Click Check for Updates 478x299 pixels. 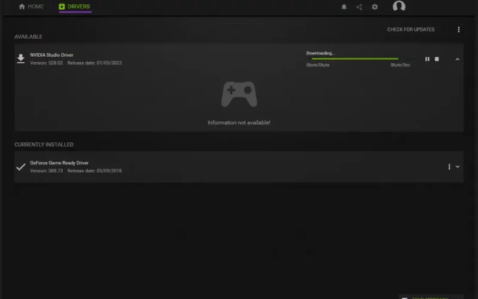click(410, 29)
